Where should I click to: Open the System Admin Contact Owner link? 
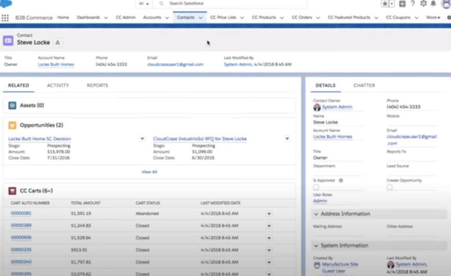tap(337, 107)
